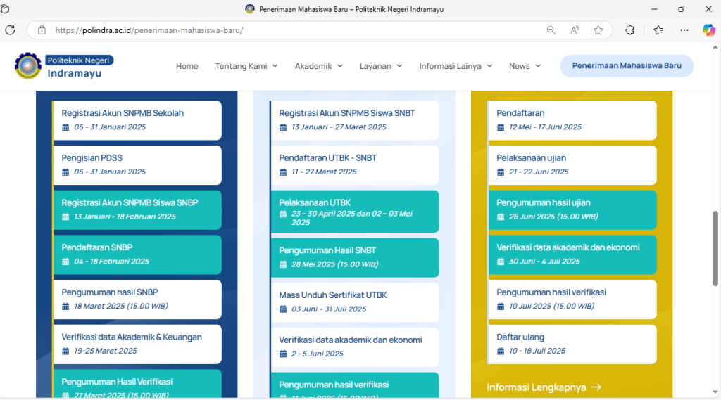Viewport: 721px width, 400px height.
Task: Open the Copilot icon in toolbar
Action: tap(708, 30)
